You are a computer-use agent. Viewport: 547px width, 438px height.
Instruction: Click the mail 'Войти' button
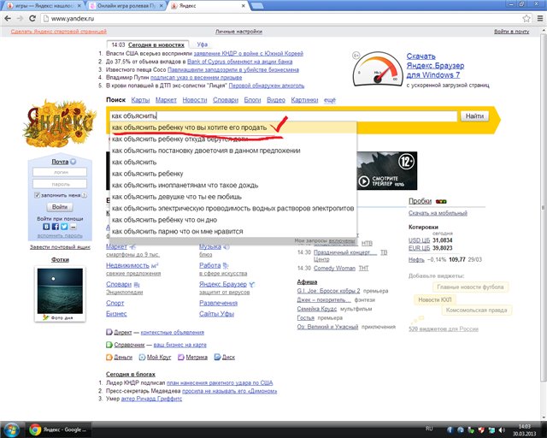60,207
